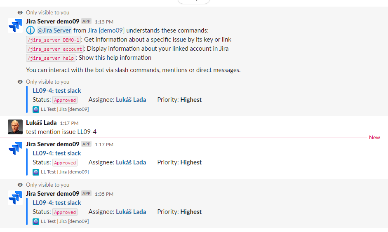Click the blue info icon before @Jira Server
388x232 pixels.
[31, 30]
